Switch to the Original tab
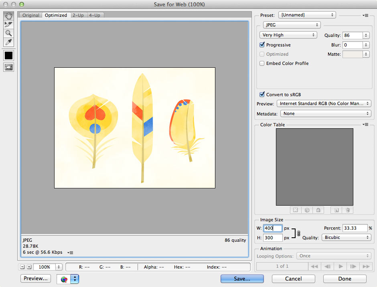The image size is (377, 287). pyautogui.click(x=31, y=15)
